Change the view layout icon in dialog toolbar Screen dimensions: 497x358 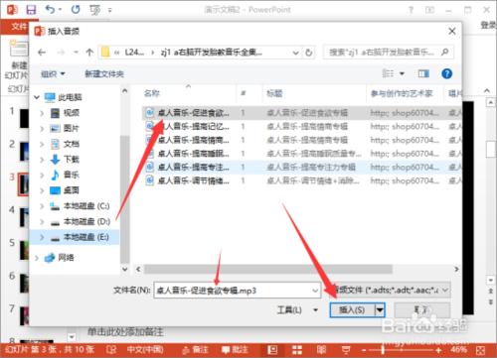[x=388, y=73]
